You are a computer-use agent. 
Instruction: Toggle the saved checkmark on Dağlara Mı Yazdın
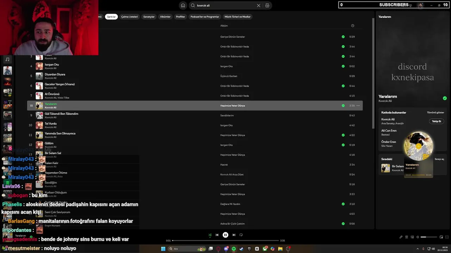(x=343, y=204)
